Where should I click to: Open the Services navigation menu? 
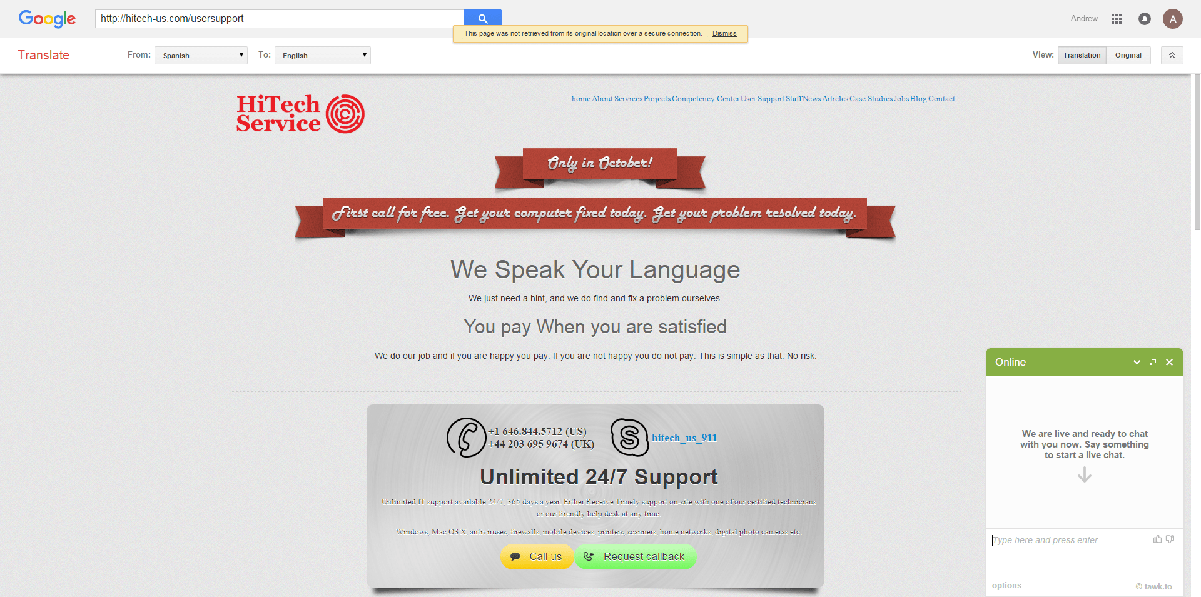(x=628, y=99)
